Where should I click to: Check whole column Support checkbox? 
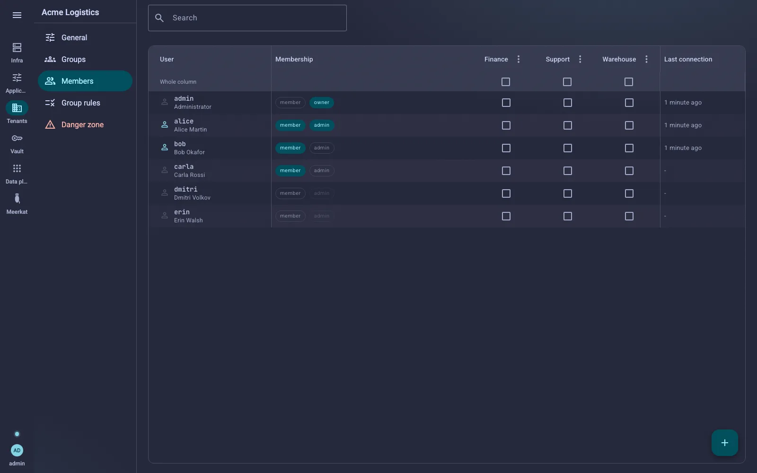point(567,82)
